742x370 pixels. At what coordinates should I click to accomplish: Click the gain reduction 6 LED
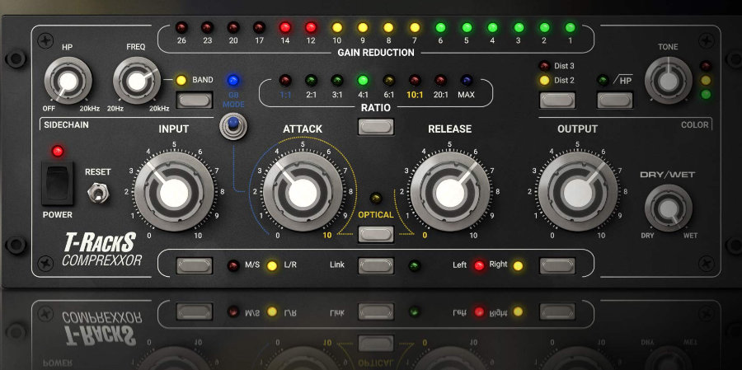[440, 27]
